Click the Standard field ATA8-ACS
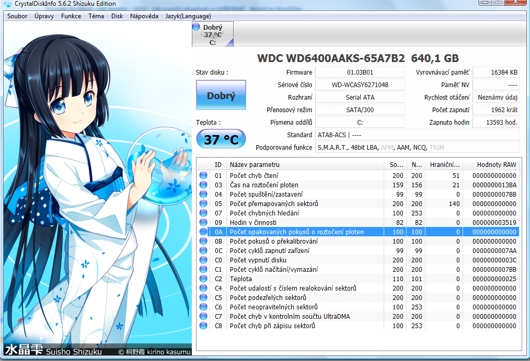The height and width of the screenshot is (361, 530). point(418,135)
